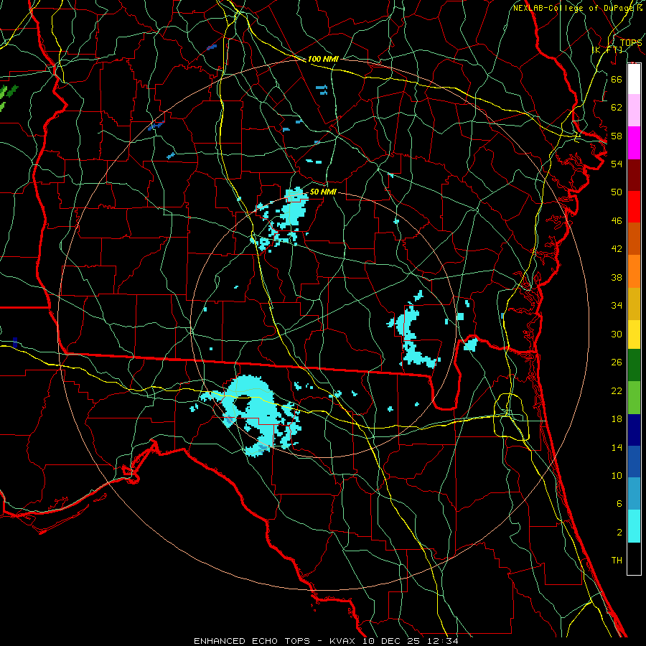Select the navy legend swatch

tap(634, 430)
